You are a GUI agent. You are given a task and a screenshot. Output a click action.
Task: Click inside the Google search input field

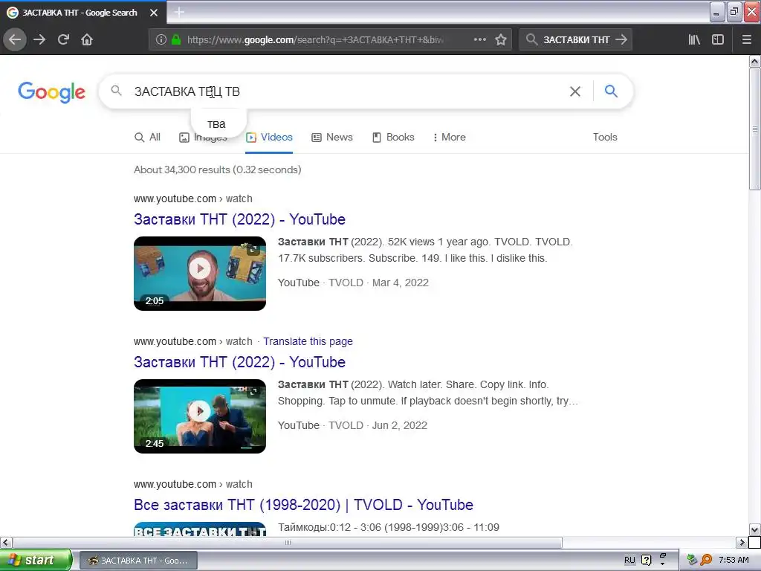[x=347, y=91]
